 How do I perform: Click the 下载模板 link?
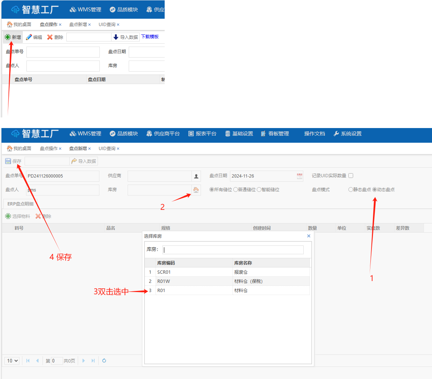click(150, 37)
